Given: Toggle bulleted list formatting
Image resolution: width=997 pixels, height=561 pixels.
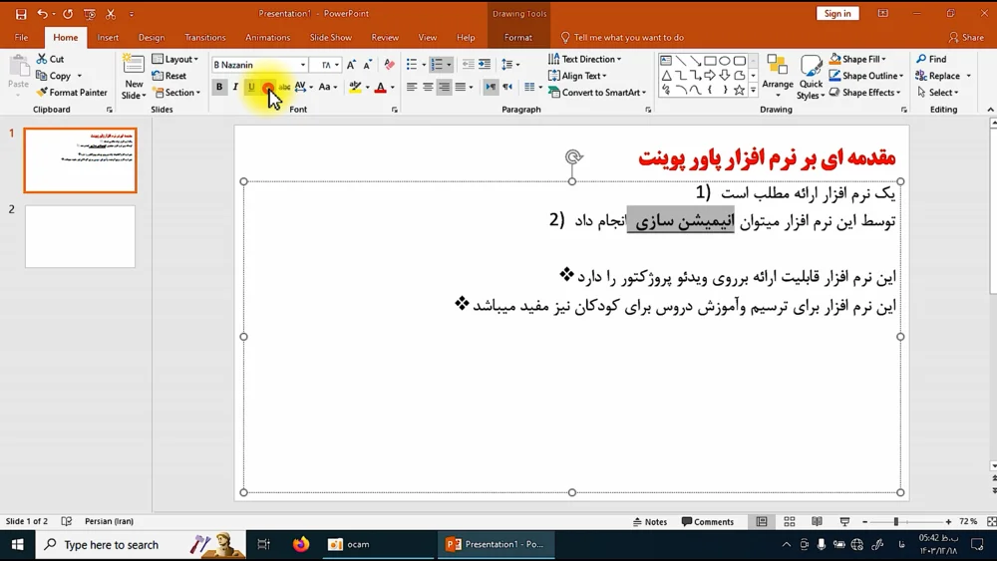Looking at the screenshot, I should 412,64.
